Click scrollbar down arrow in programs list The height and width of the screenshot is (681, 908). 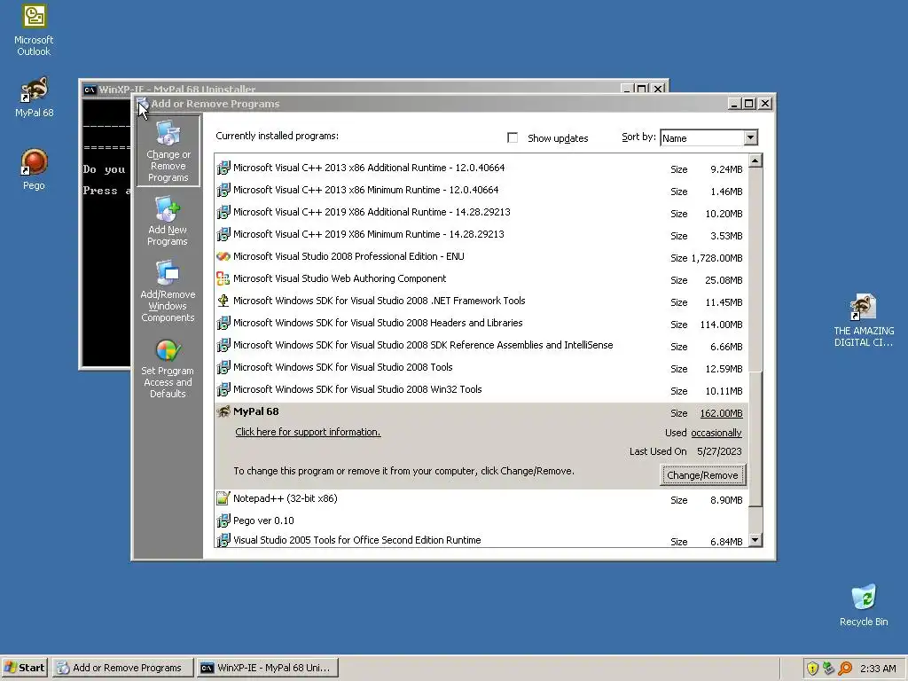755,540
